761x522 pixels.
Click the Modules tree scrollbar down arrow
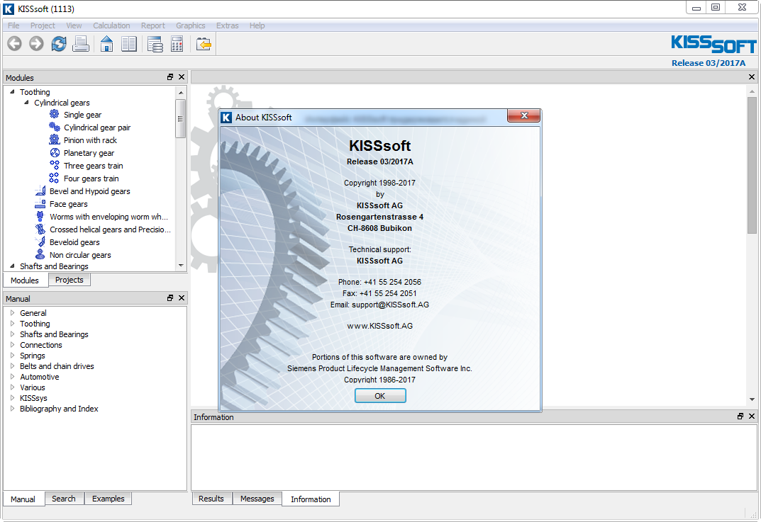181,266
